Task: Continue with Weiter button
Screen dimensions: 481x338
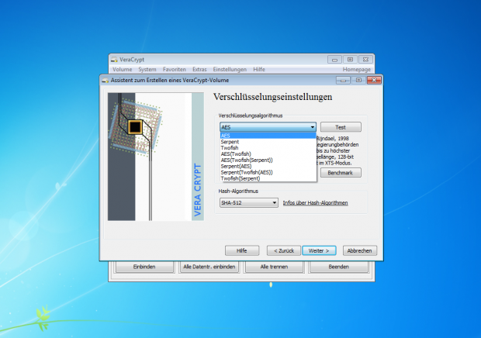Action: tap(319, 250)
